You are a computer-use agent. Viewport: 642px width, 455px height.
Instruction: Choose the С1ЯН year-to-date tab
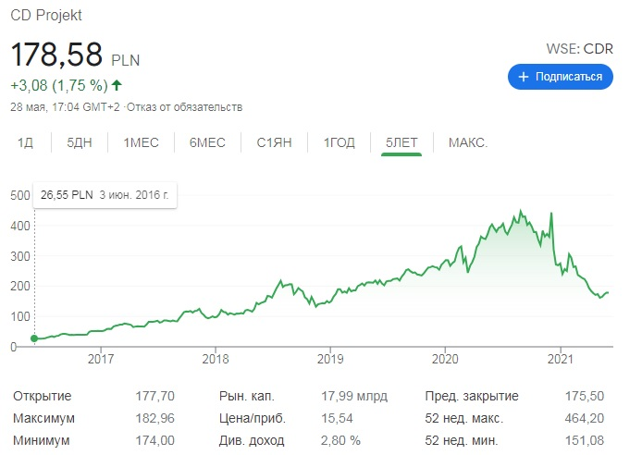(275, 142)
